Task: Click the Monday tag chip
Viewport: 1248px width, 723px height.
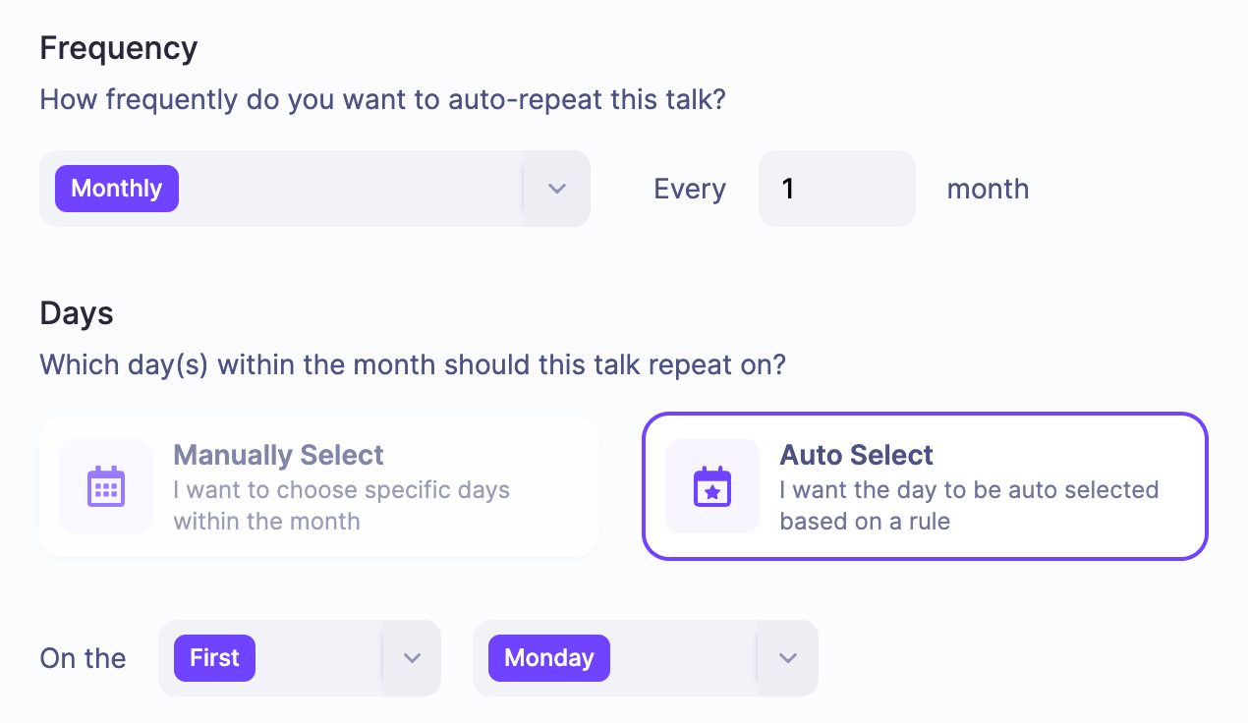Action: (x=548, y=658)
